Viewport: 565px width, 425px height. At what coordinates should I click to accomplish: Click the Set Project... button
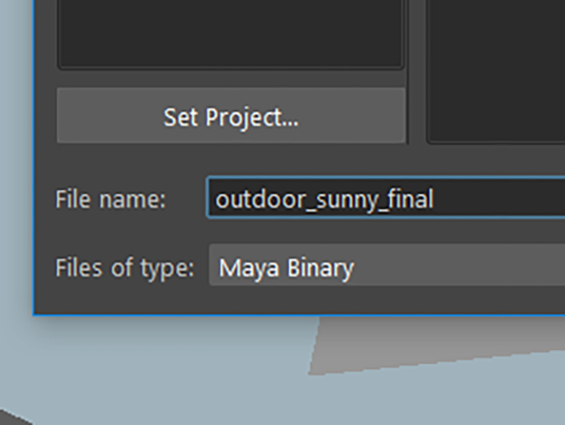231,116
